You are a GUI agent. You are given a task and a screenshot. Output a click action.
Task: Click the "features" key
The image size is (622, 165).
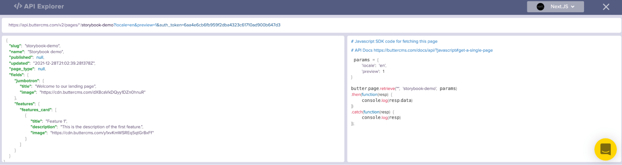pyautogui.click(x=25, y=104)
